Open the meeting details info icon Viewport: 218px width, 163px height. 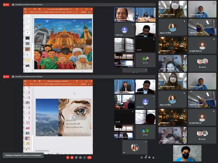141,158
